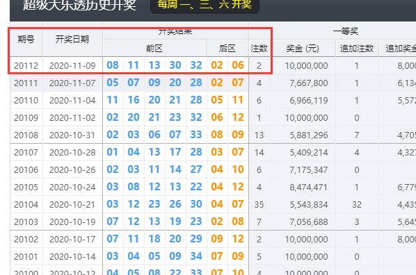Select issue number 20111
This screenshot has height=275, width=416.
[x=26, y=83]
